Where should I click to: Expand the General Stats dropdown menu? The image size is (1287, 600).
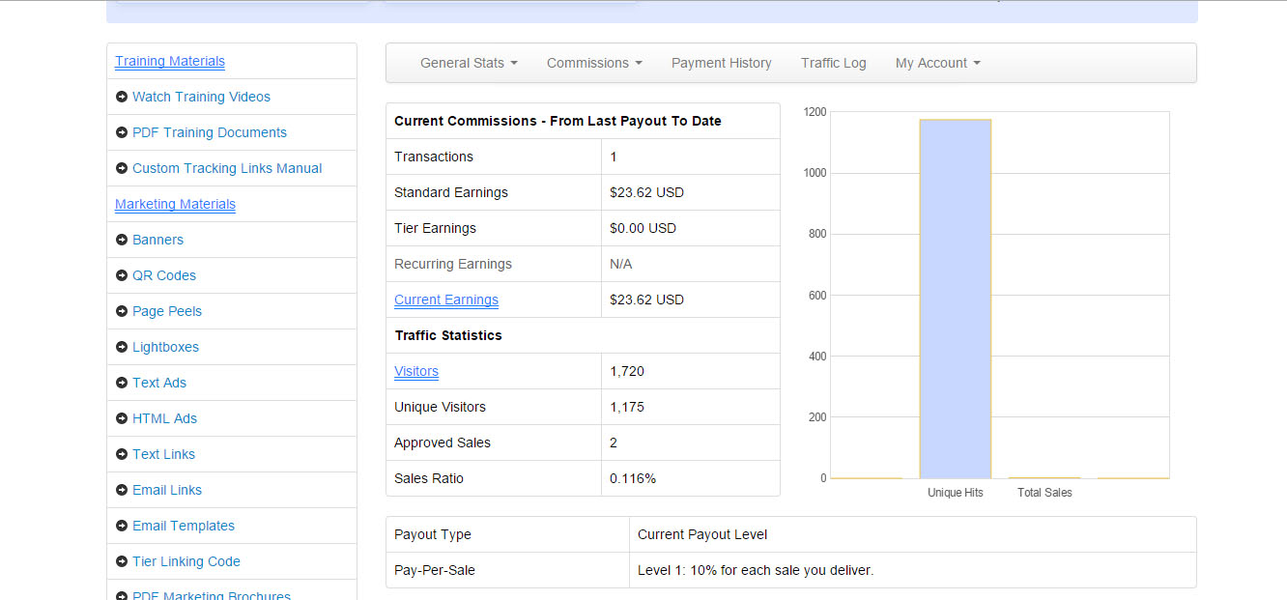469,63
